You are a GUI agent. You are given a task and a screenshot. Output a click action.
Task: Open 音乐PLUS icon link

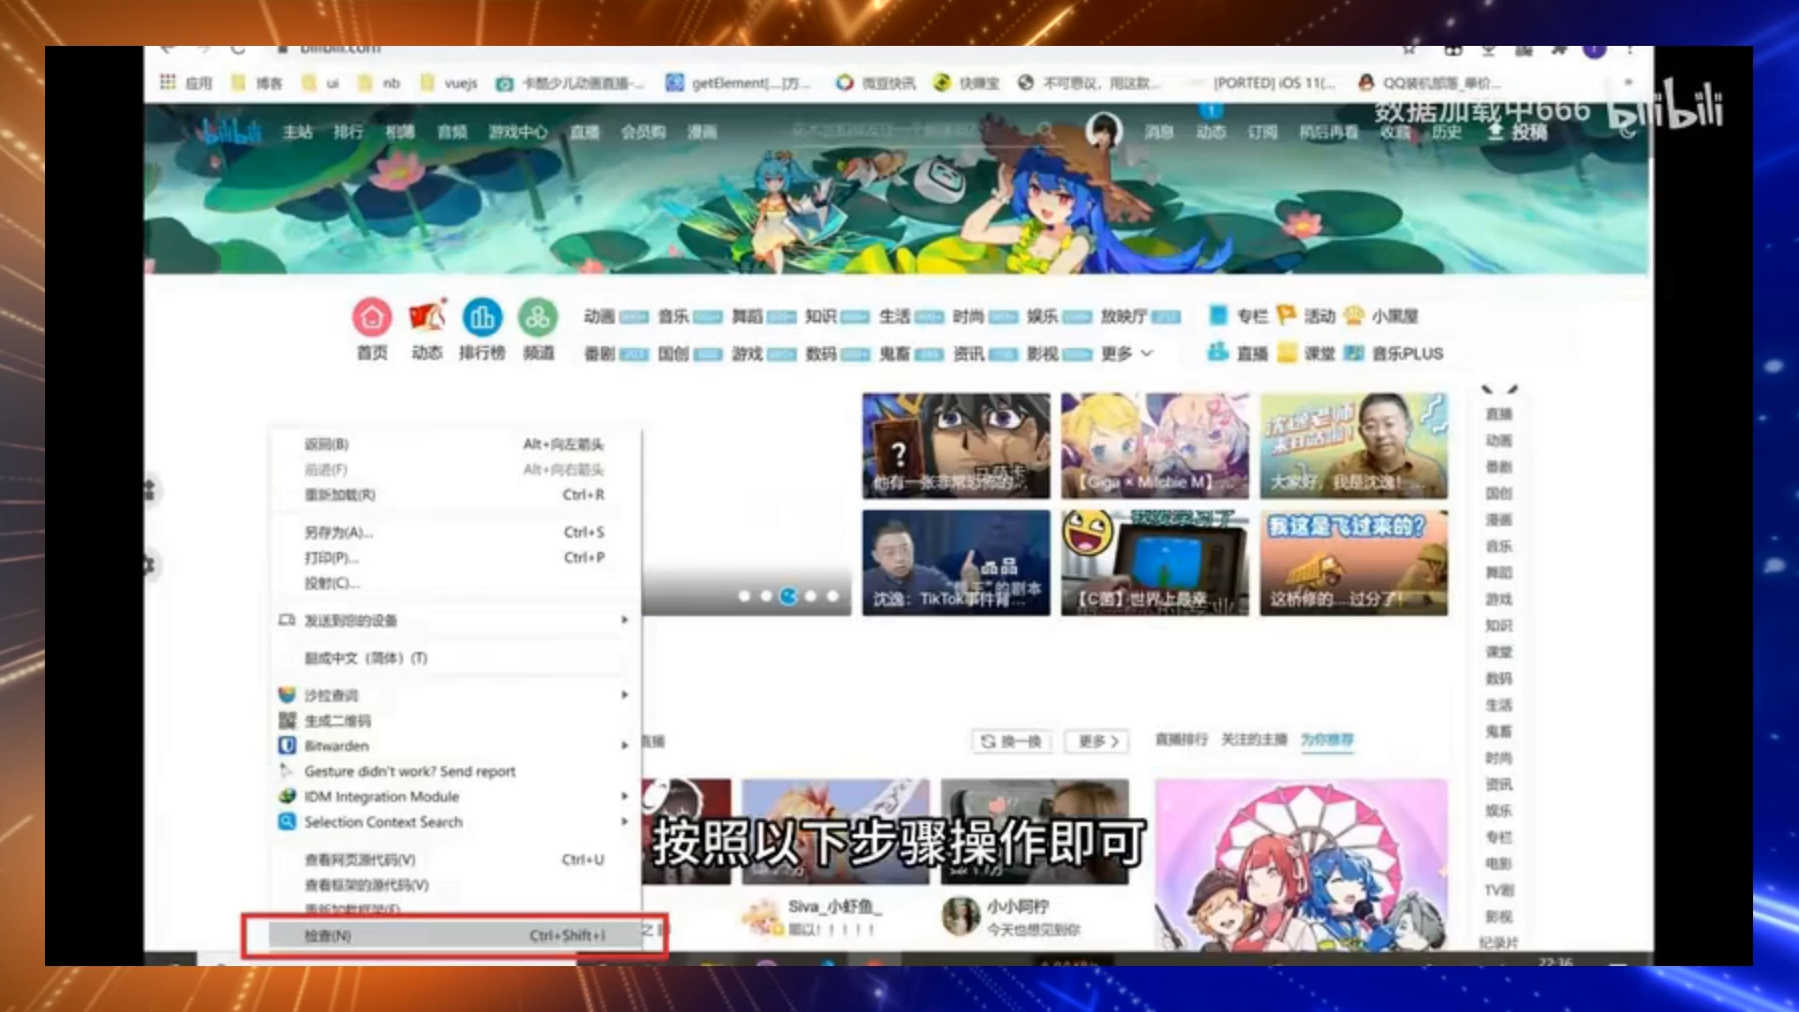(1393, 353)
